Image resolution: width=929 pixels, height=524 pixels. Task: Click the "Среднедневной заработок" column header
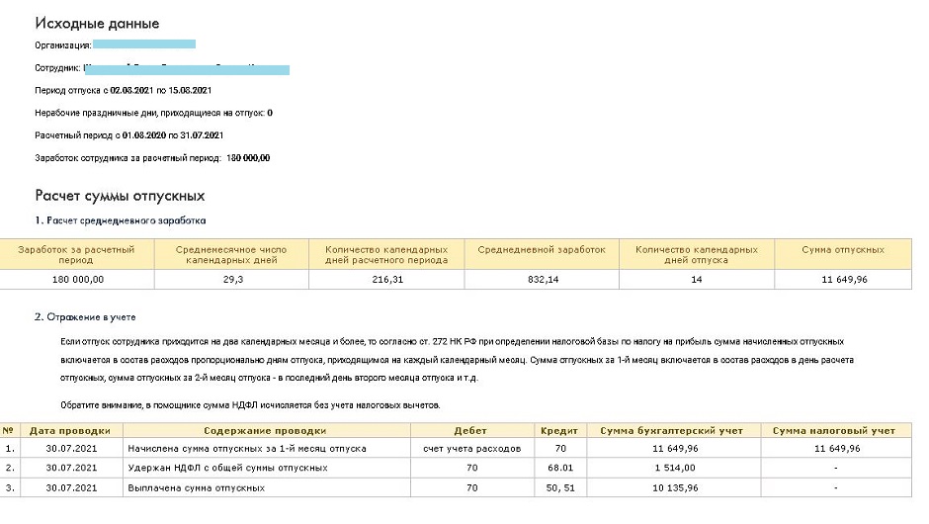(541, 250)
